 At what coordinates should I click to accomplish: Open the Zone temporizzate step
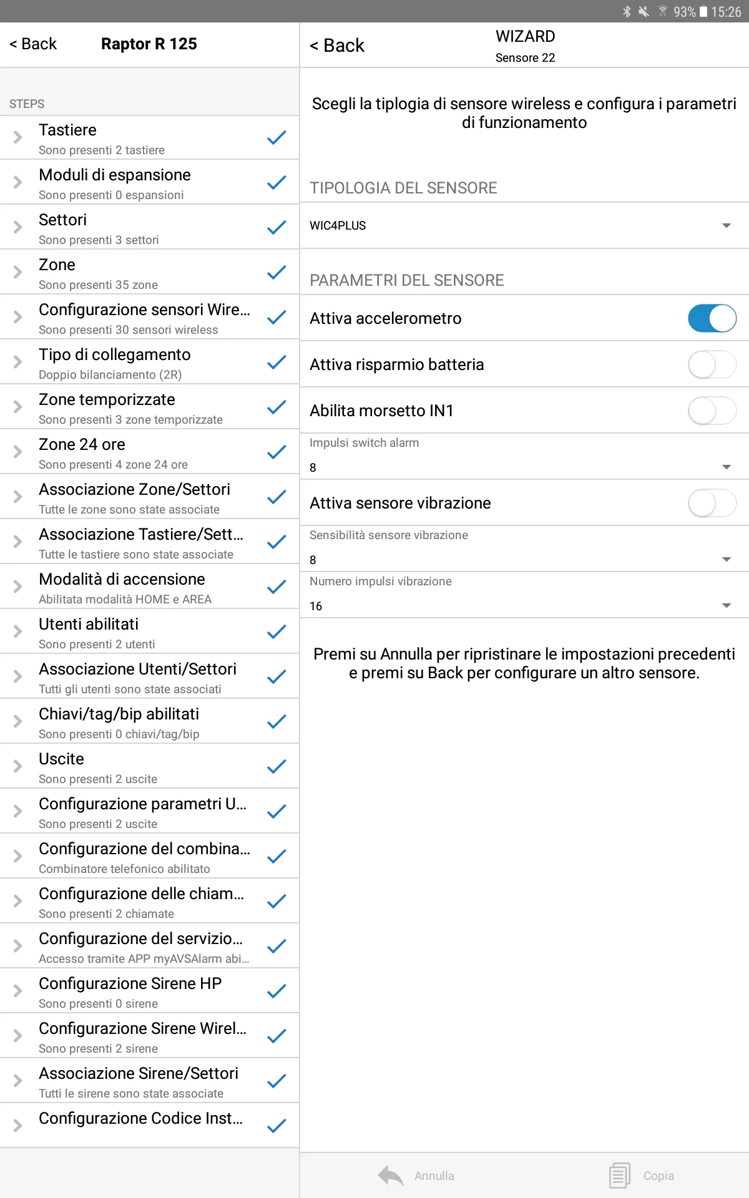click(x=150, y=407)
